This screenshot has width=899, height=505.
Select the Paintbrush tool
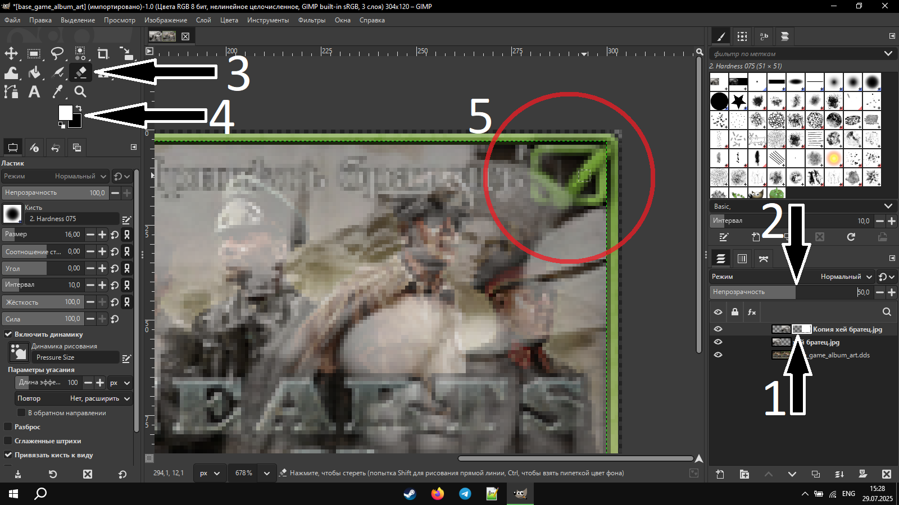(57, 72)
